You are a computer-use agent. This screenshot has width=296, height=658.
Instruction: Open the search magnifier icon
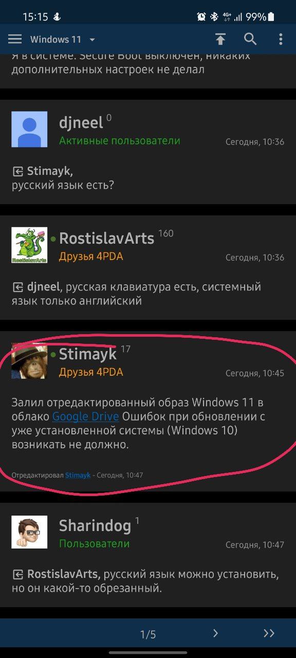250,39
